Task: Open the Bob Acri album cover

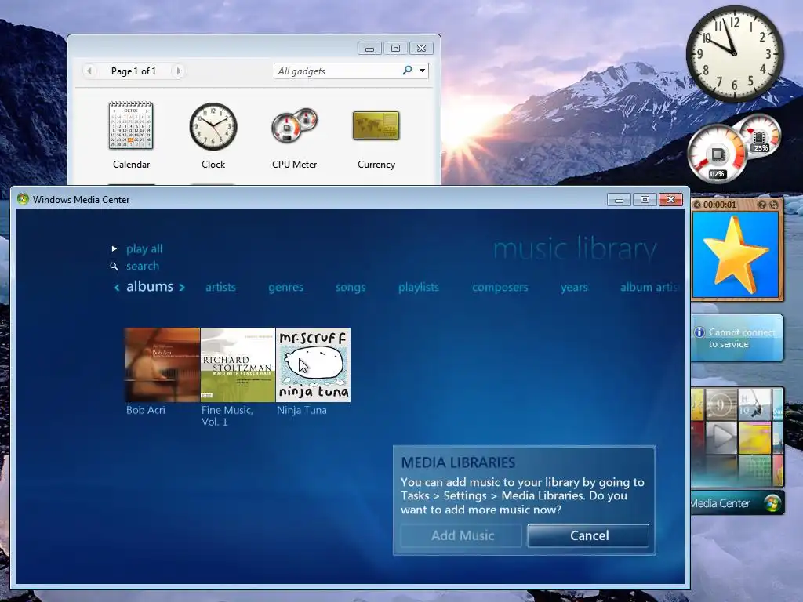Action: (162, 364)
